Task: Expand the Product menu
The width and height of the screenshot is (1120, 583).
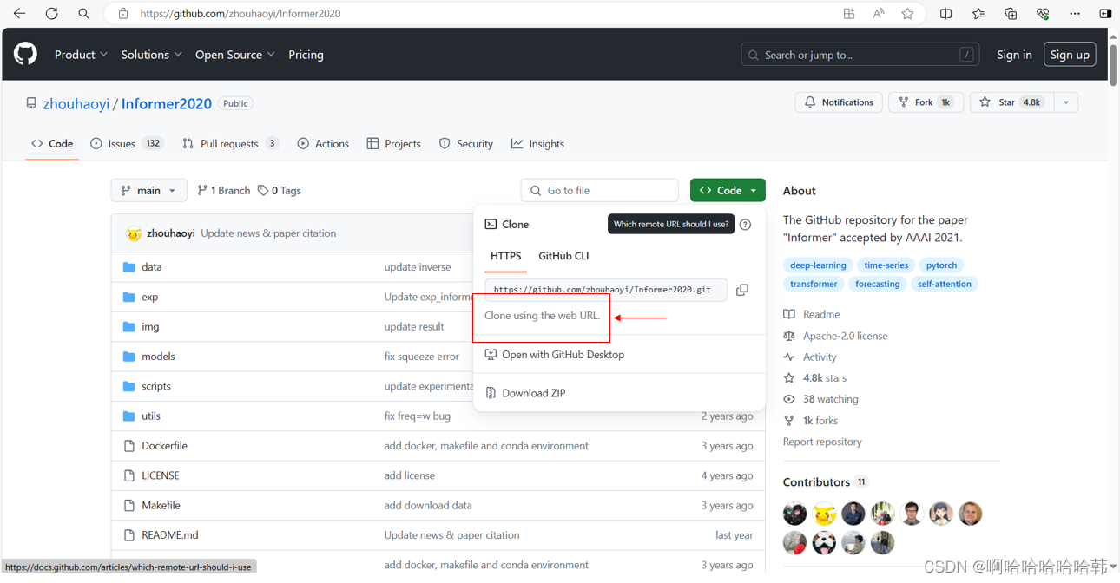Action: [x=81, y=54]
